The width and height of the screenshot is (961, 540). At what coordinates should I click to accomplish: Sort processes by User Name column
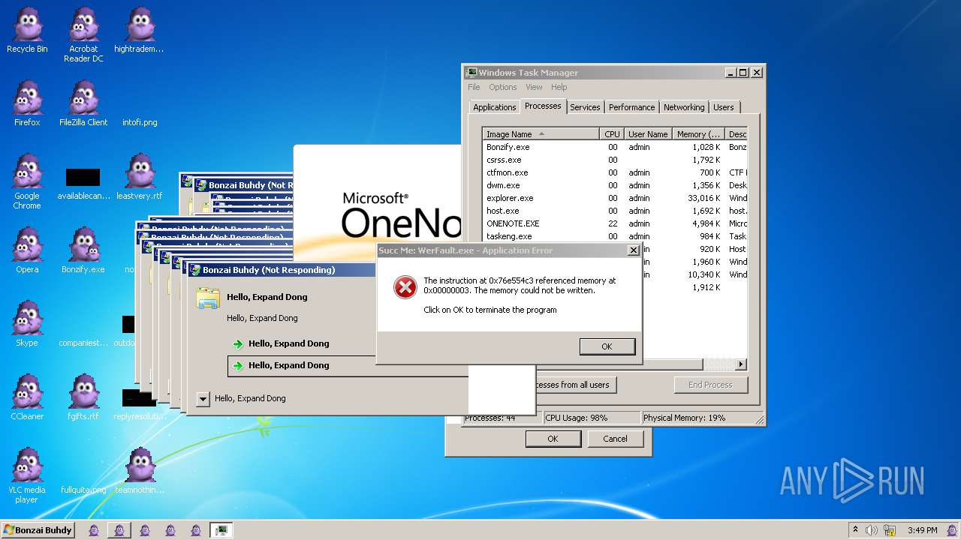pos(647,134)
